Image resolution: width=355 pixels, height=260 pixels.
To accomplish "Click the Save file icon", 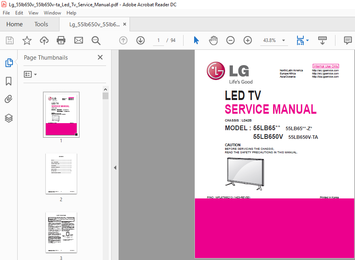I will click(9, 41).
